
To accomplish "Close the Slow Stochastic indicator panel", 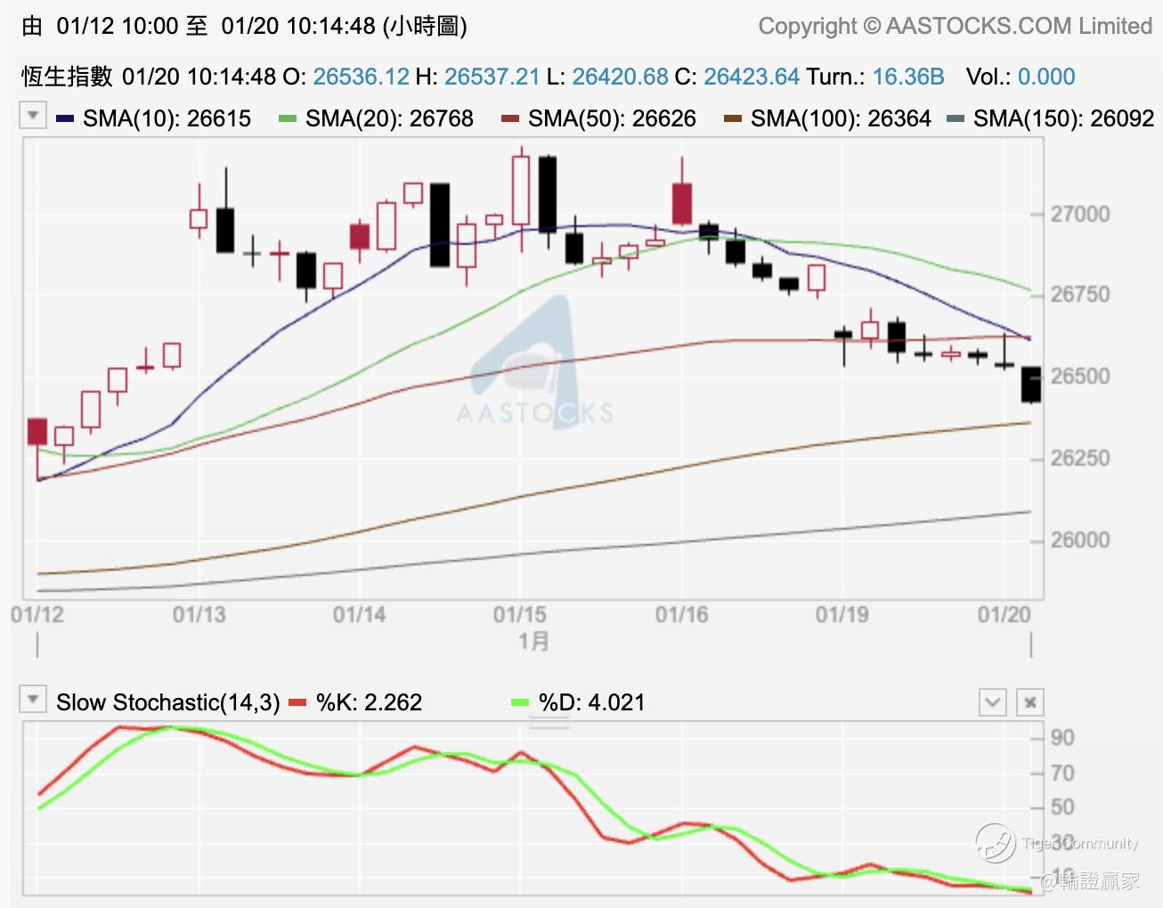I will pos(1029,702).
